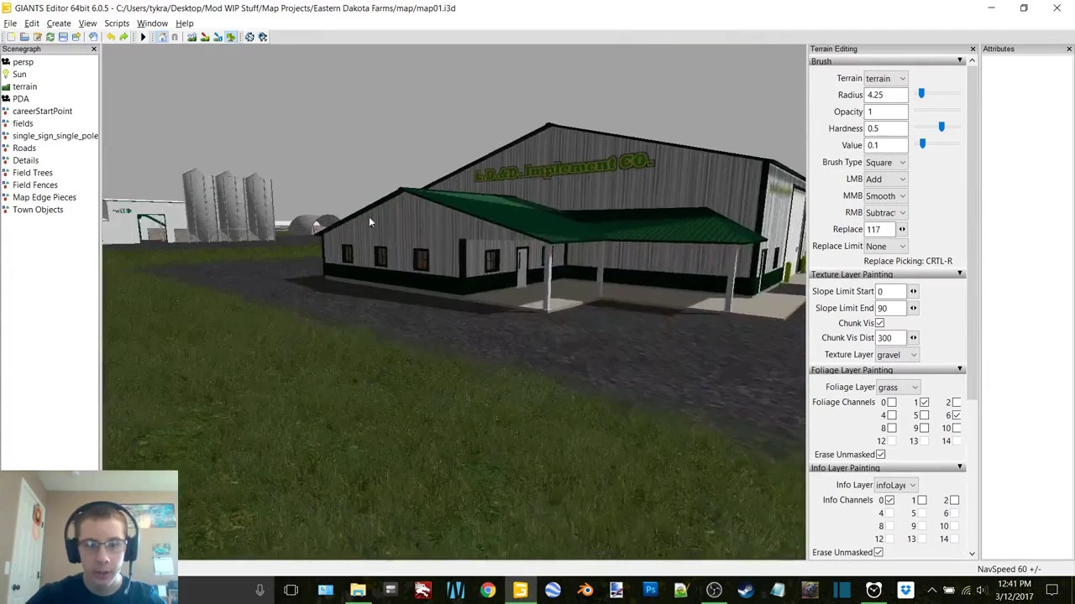Activate the terrain texture paint mode icon
This screenshot has width=1075, height=604.
pyautogui.click(x=205, y=37)
